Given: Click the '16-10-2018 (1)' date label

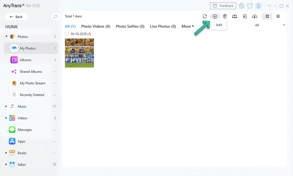Looking at the screenshot, I should pyautogui.click(x=81, y=34).
